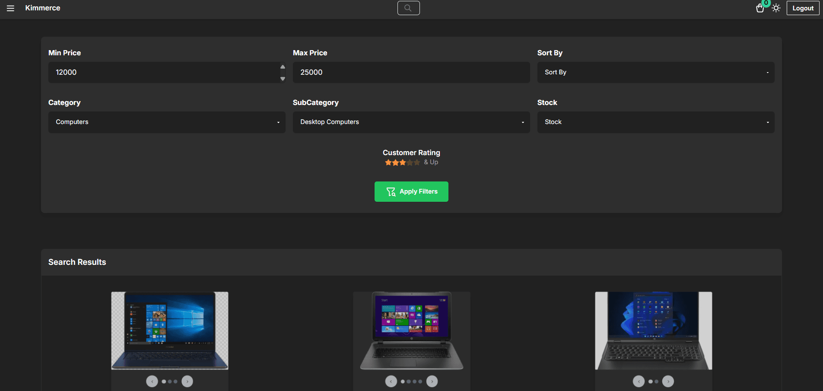
Task: Increment Min Price with the up stepper arrow
Action: 283,67
